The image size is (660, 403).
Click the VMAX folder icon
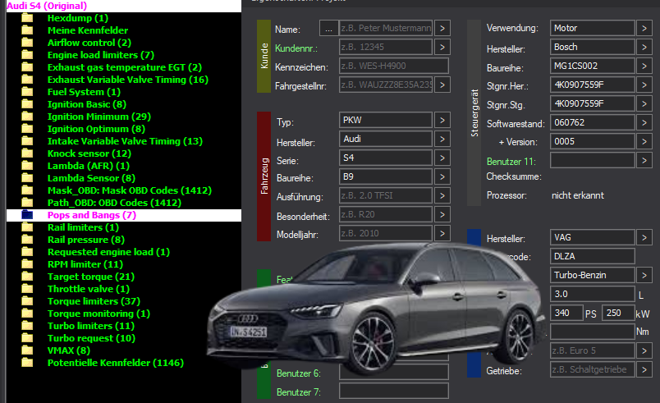[x=27, y=350]
